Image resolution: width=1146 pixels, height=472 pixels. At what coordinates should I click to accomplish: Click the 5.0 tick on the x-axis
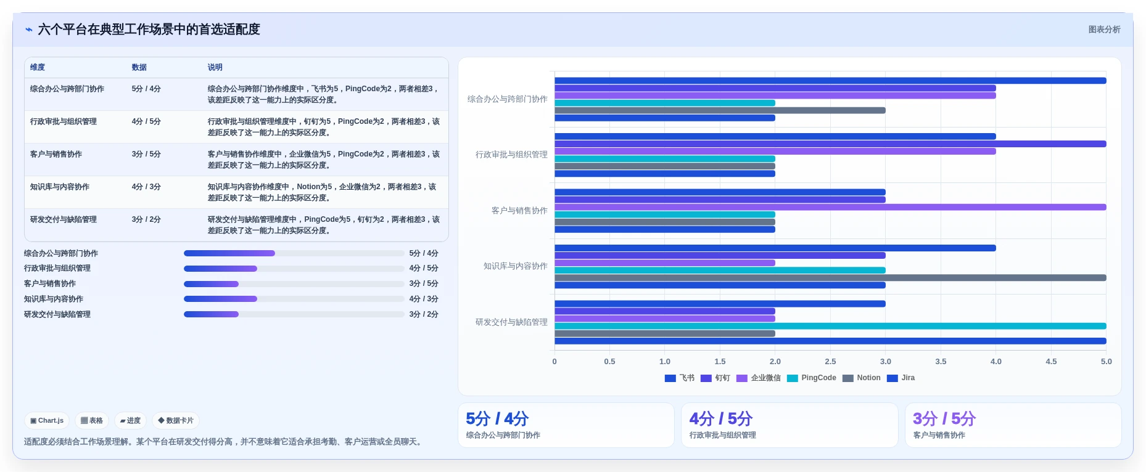(1106, 362)
